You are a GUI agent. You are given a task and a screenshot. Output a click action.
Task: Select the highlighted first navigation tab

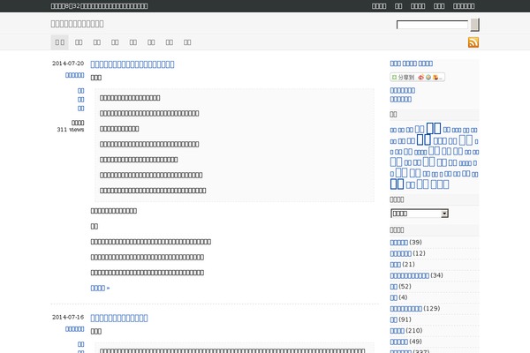60,42
